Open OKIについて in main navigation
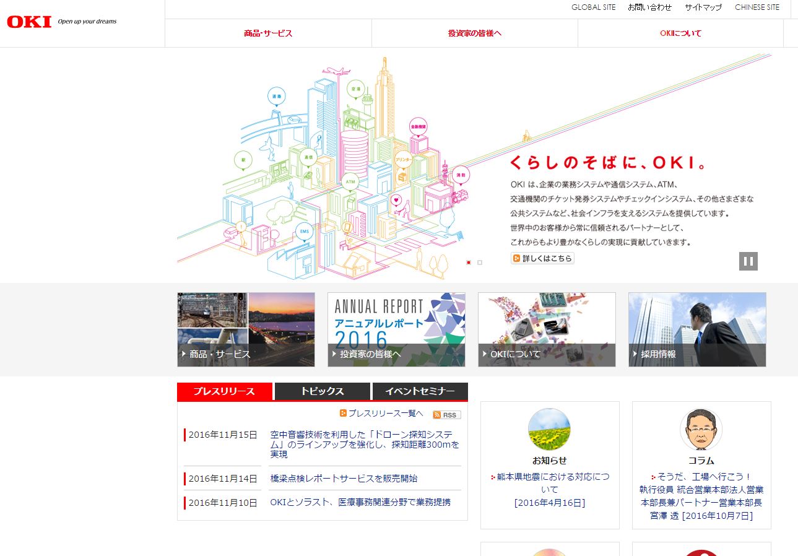Image resolution: width=798 pixels, height=556 pixels. pos(681,33)
